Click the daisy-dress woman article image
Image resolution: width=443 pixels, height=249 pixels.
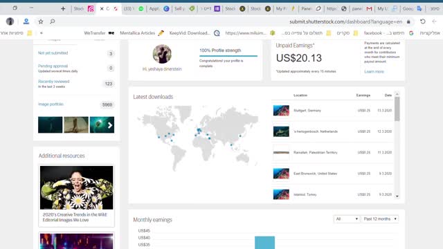(77, 187)
